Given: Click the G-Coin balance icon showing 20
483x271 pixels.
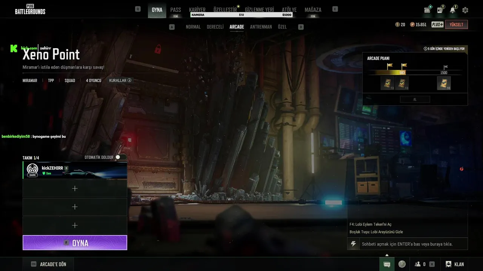Looking at the screenshot, I should coord(397,24).
